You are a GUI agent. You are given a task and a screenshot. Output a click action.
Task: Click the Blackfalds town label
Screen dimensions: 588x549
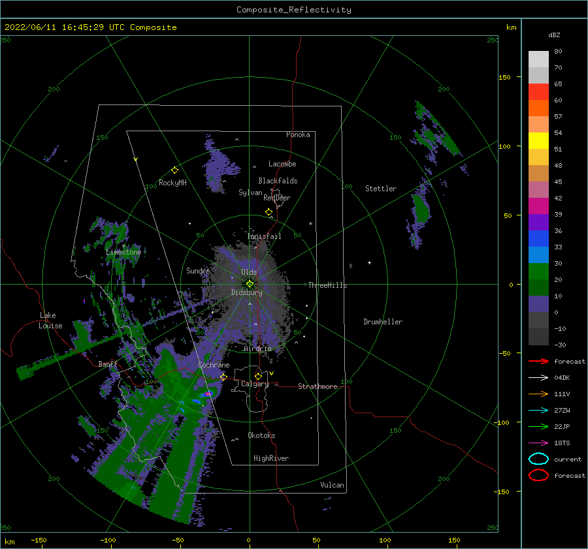pyautogui.click(x=278, y=181)
